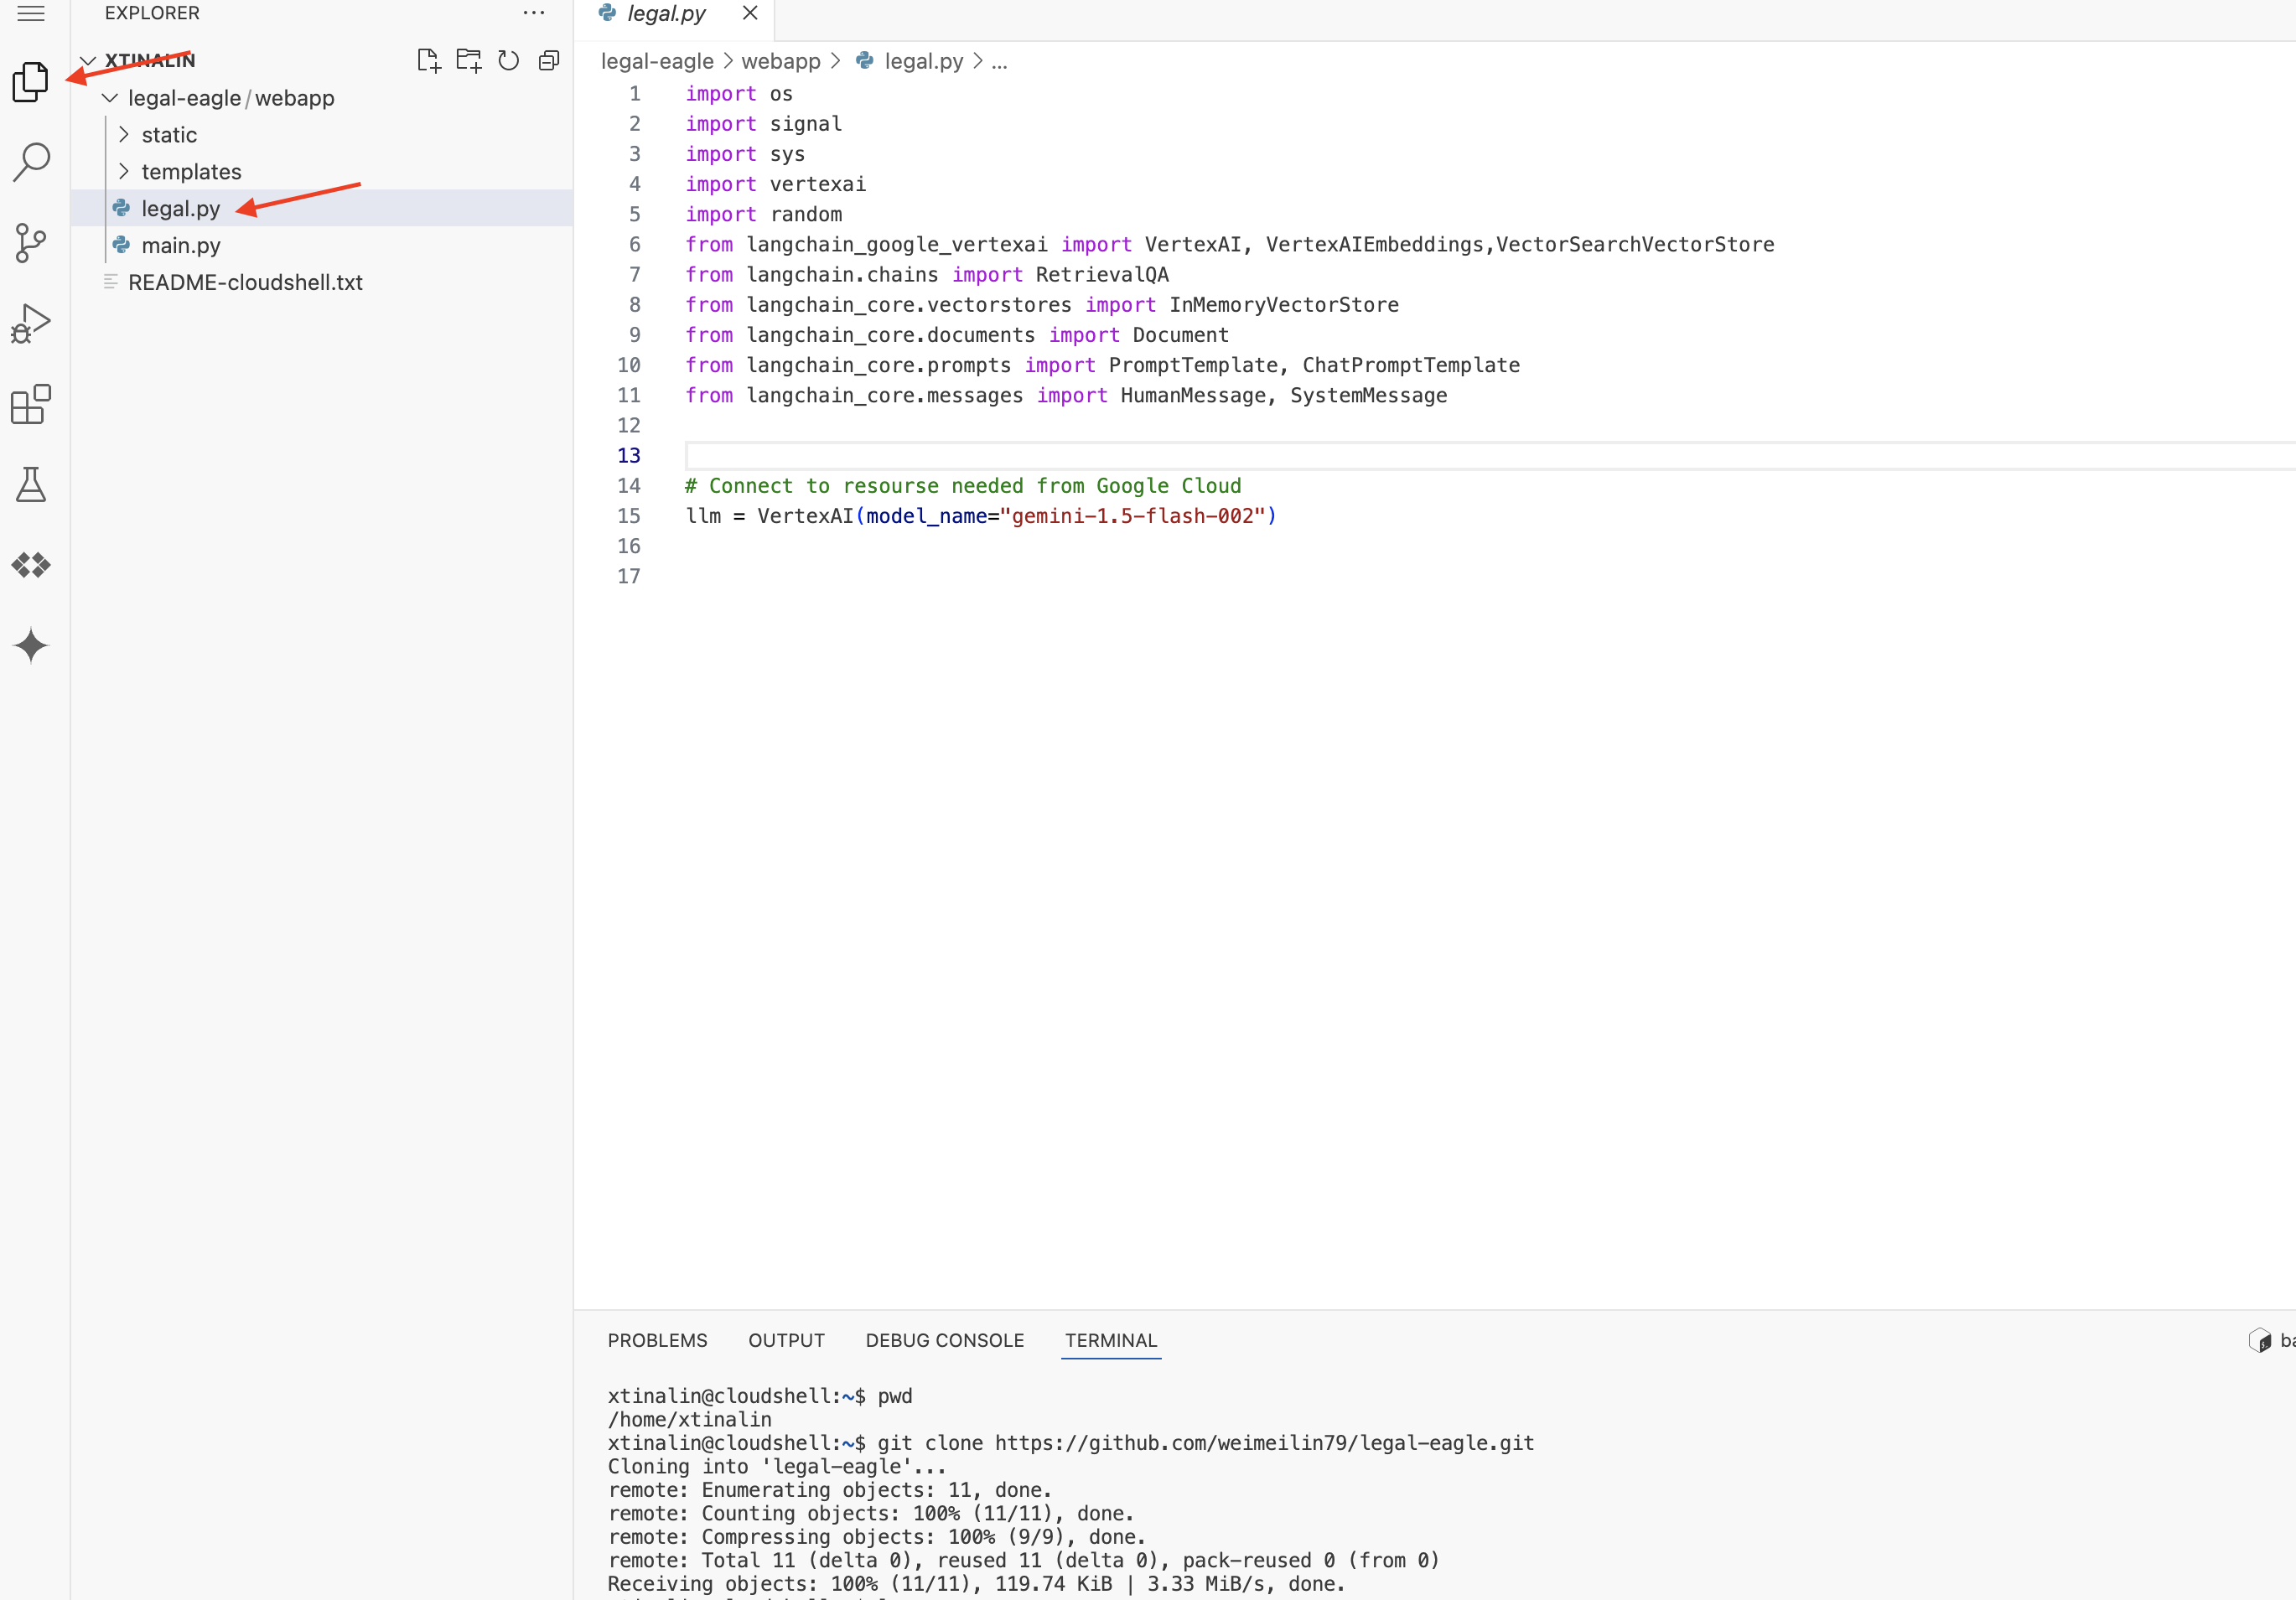Open the Testing flask icon
The height and width of the screenshot is (1600, 2296).
31,485
